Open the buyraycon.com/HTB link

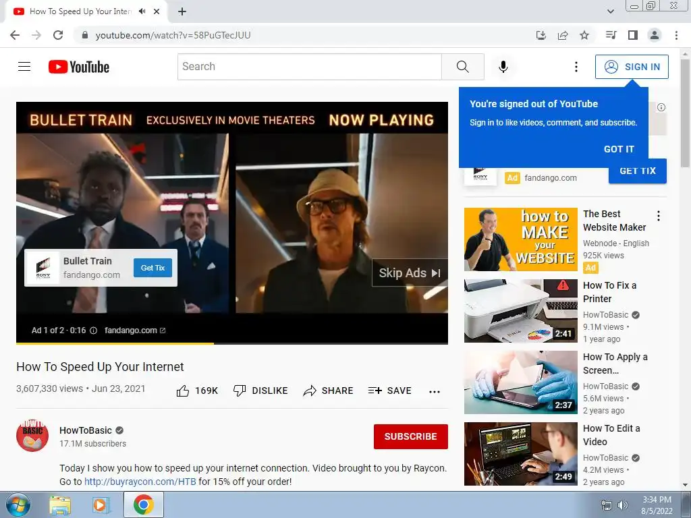coord(140,482)
